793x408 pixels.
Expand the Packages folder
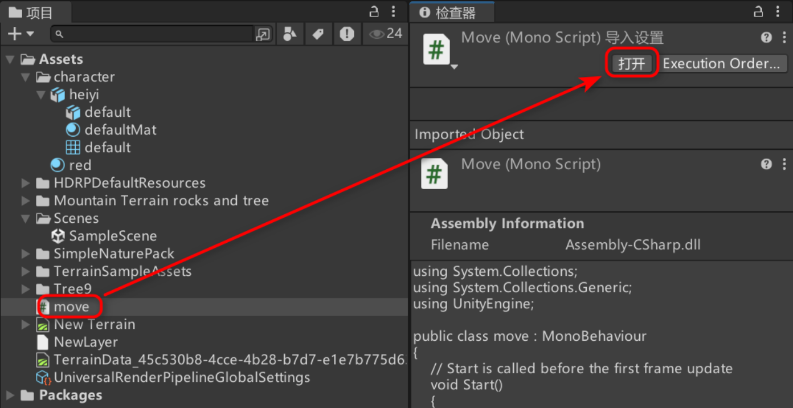pyautogui.click(x=10, y=395)
